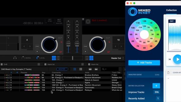Click the Entire Collection plus button
181x102 pixels.
[156, 86]
